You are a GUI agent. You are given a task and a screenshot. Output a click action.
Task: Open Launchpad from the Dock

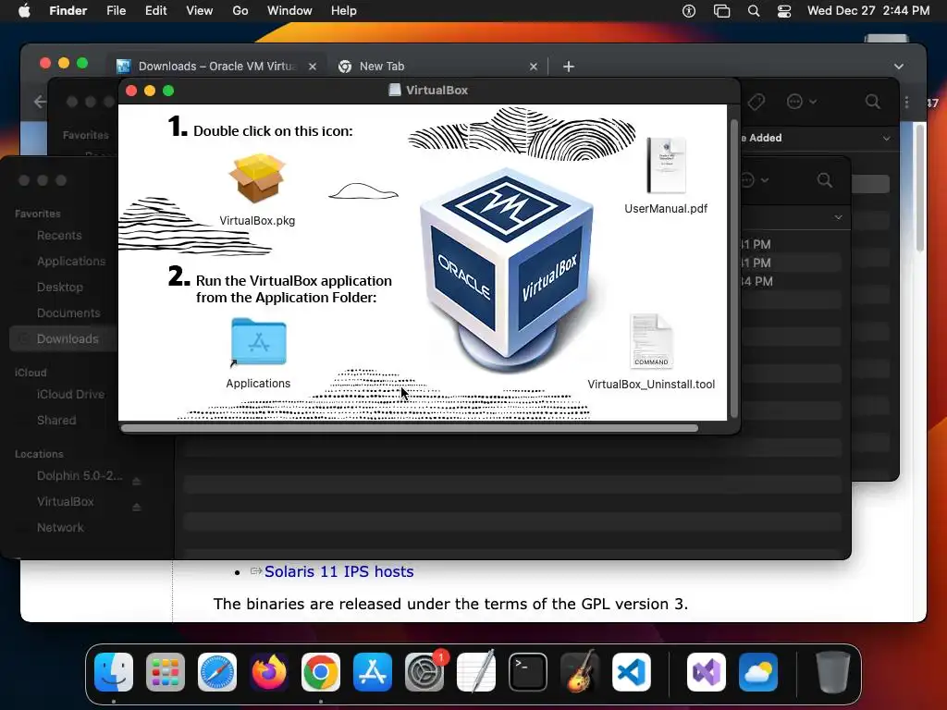[x=166, y=672]
